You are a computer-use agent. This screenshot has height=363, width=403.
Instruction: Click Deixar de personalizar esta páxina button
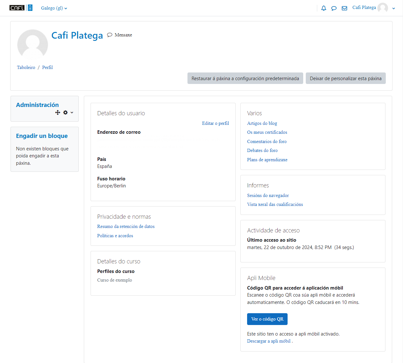(346, 78)
